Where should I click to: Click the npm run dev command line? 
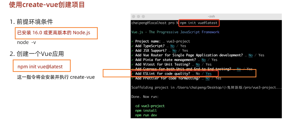pyautogui.click(x=146, y=115)
